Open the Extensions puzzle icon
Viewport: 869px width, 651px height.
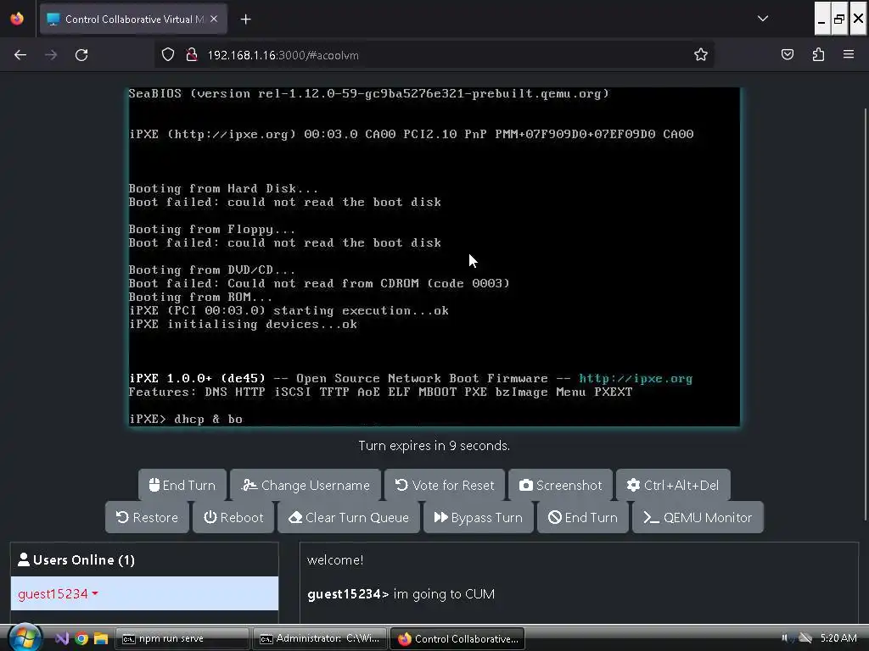coord(818,55)
